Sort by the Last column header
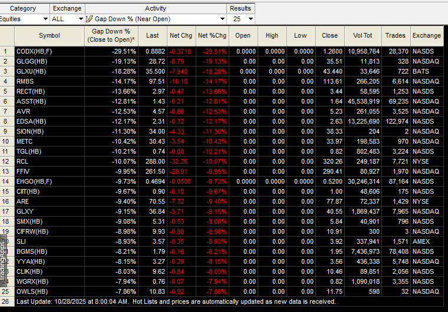448x312 pixels. pos(153,36)
